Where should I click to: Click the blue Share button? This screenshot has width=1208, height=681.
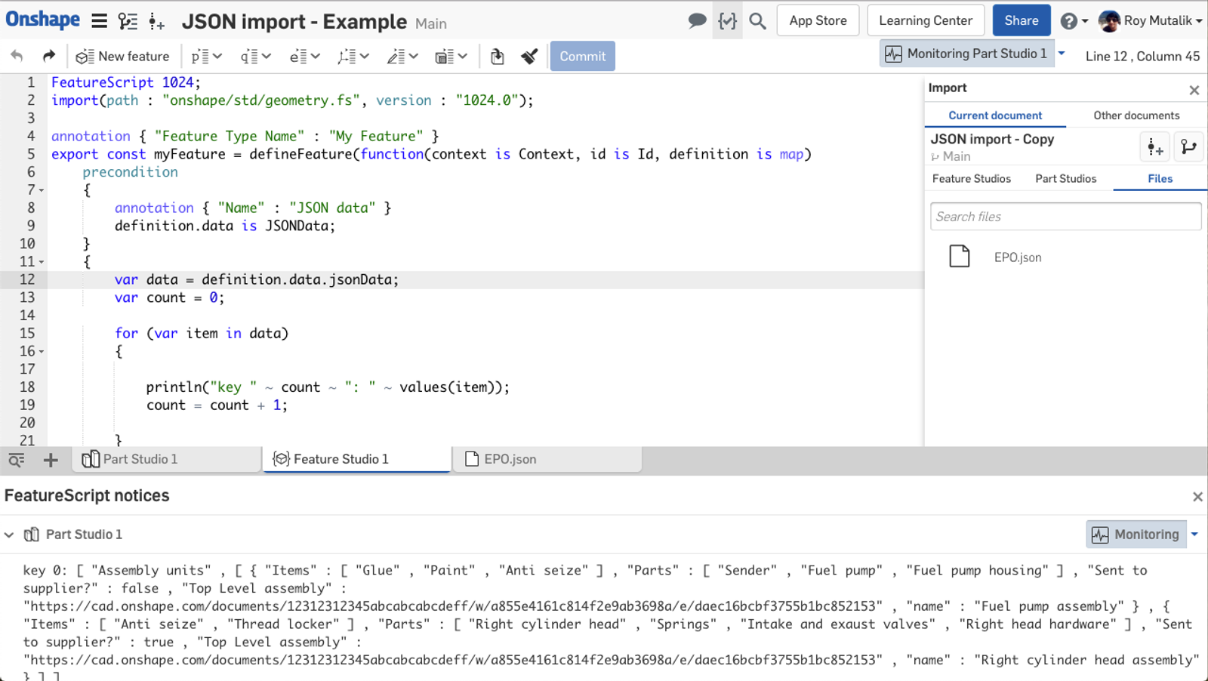coord(1021,21)
